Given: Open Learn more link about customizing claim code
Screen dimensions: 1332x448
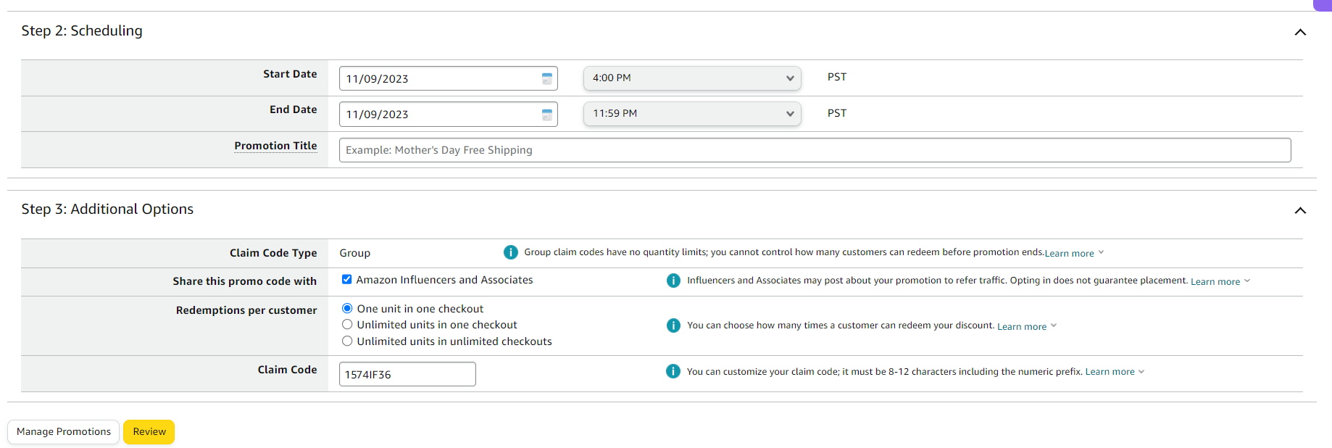Looking at the screenshot, I should [x=1110, y=372].
